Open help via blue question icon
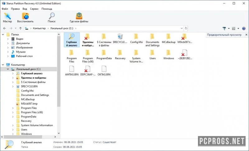The image size is (249, 151). pyautogui.click(x=244, y=28)
